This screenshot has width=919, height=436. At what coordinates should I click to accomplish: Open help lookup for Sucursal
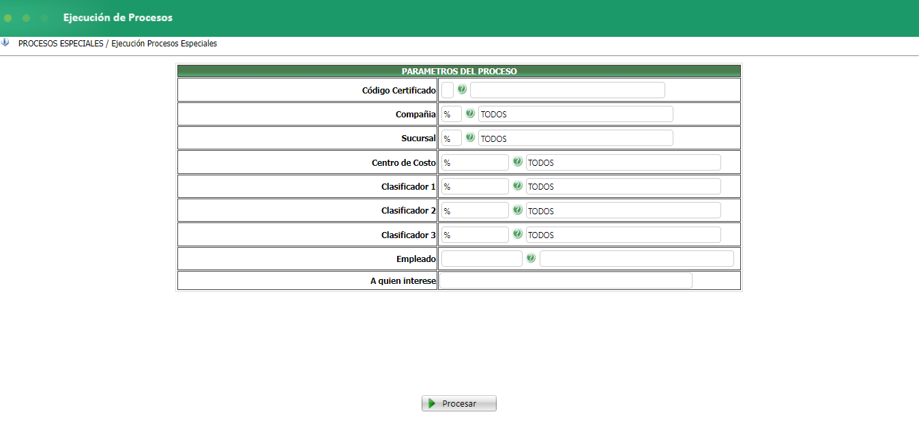(x=470, y=138)
